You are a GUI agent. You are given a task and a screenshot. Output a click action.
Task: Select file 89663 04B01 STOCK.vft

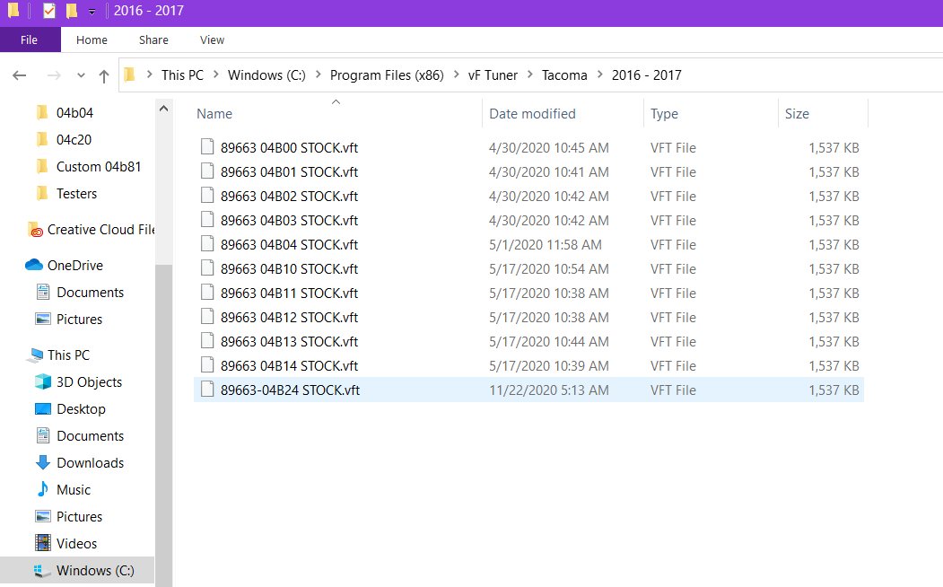point(289,172)
